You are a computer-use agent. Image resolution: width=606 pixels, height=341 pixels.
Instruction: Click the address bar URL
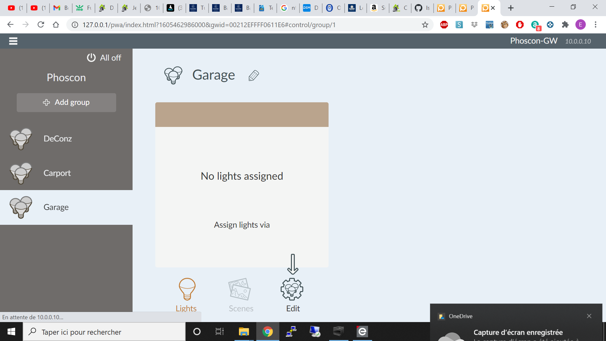[x=208, y=25]
